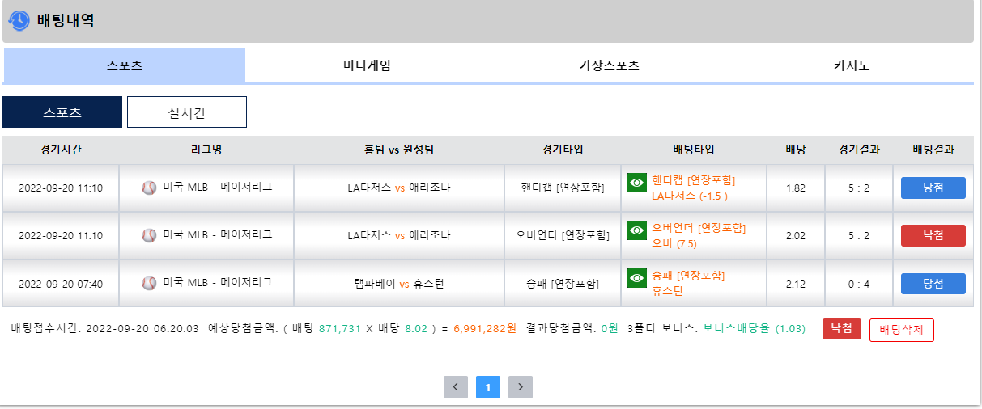Switch to the 가상스포츠 tab
The width and height of the screenshot is (982, 409).
609,65
